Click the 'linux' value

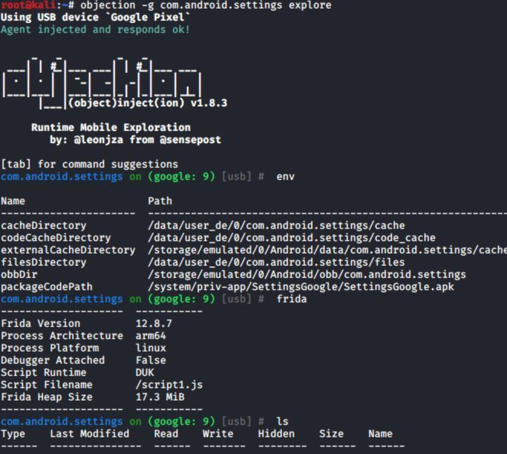151,348
